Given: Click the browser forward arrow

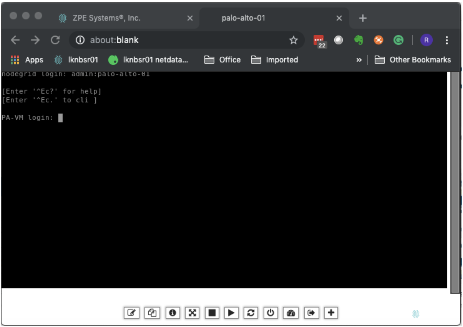Looking at the screenshot, I should (35, 40).
